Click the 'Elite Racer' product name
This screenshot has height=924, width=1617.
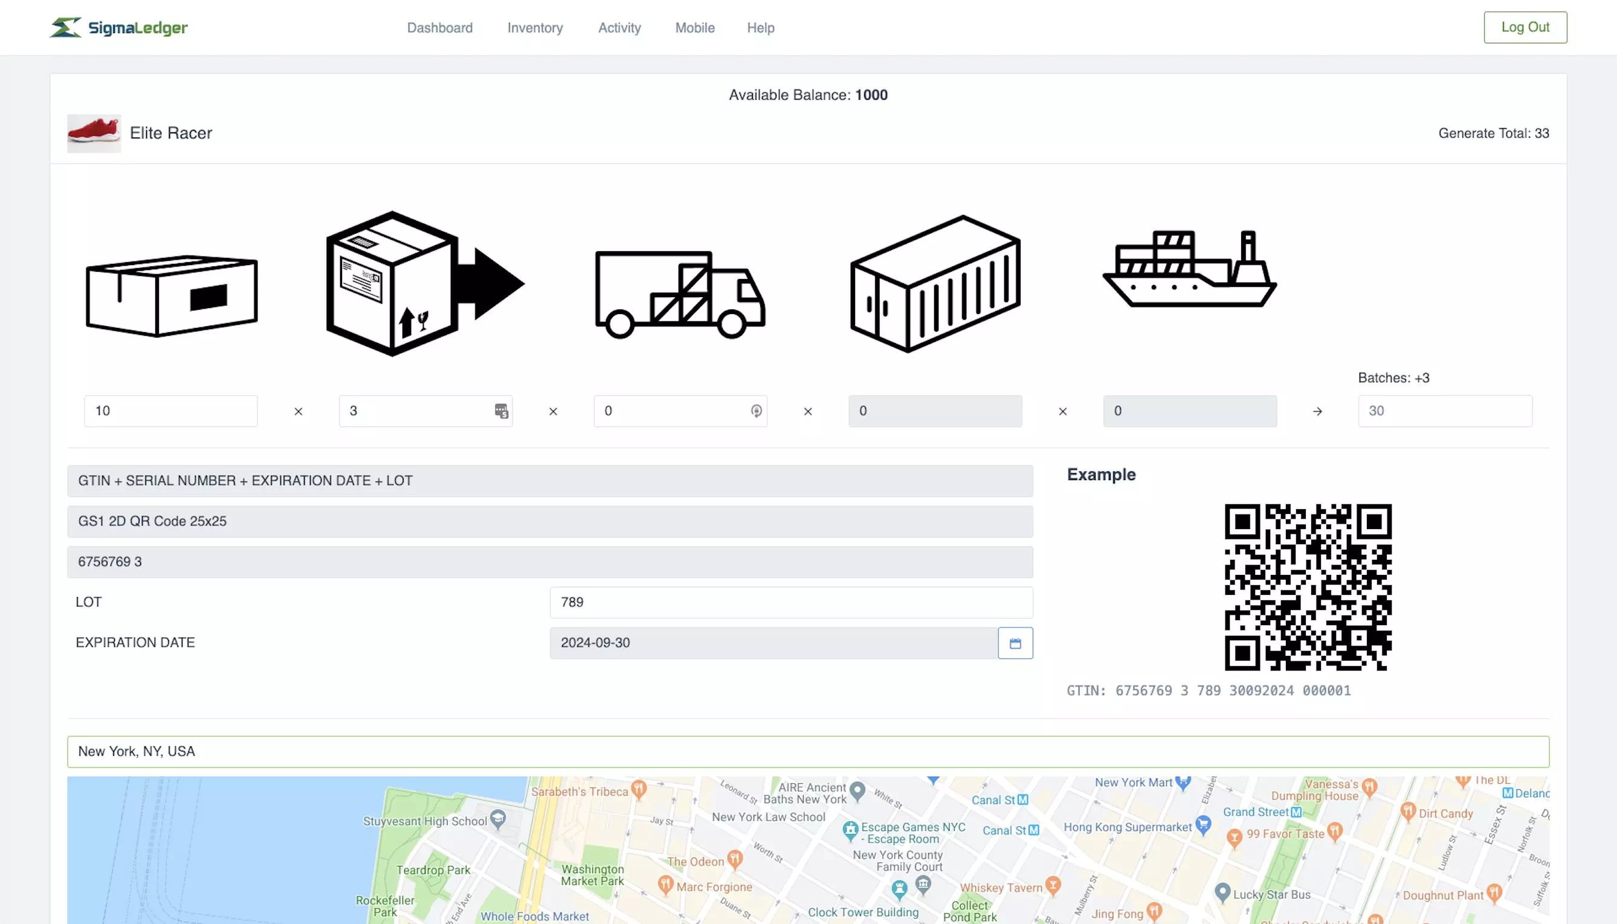(171, 133)
